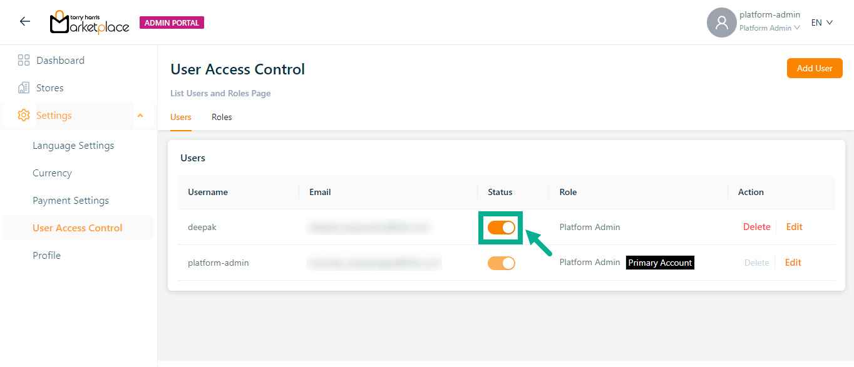The height and width of the screenshot is (367, 854).
Task: Collapse the Settings menu chevron
Action: coord(140,116)
